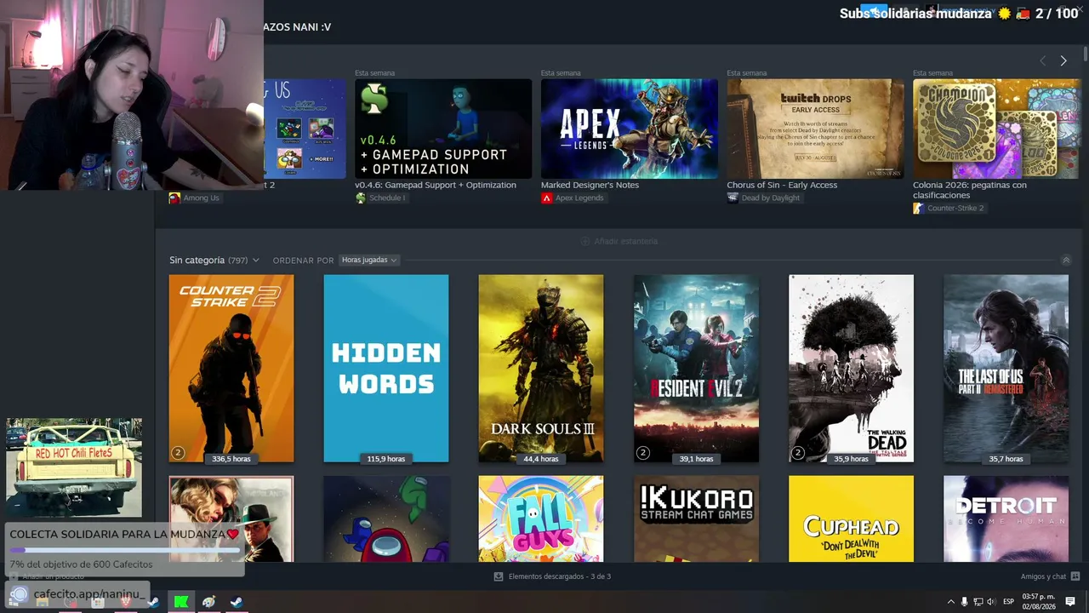Click the Schedule I small game icon
1089x613 pixels.
[360, 198]
